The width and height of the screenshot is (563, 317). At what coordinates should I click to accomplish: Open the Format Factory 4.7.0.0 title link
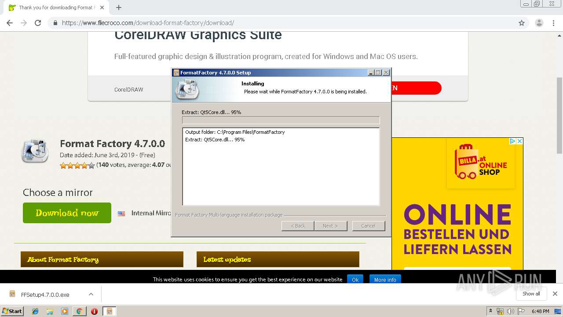point(112,144)
